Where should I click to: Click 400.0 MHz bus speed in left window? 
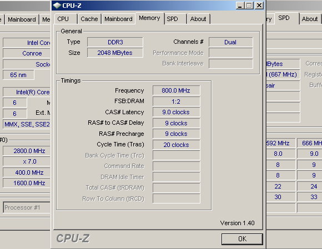pyautogui.click(x=27, y=172)
